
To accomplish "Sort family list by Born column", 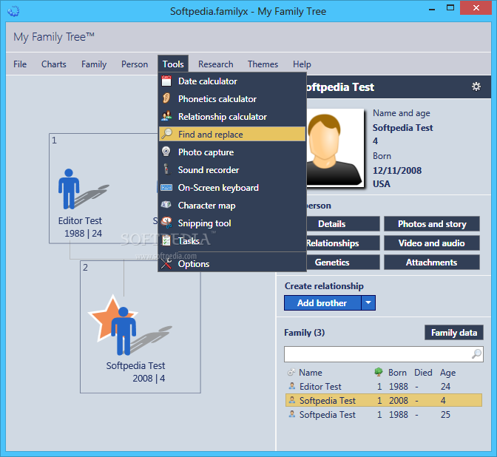I will point(397,373).
